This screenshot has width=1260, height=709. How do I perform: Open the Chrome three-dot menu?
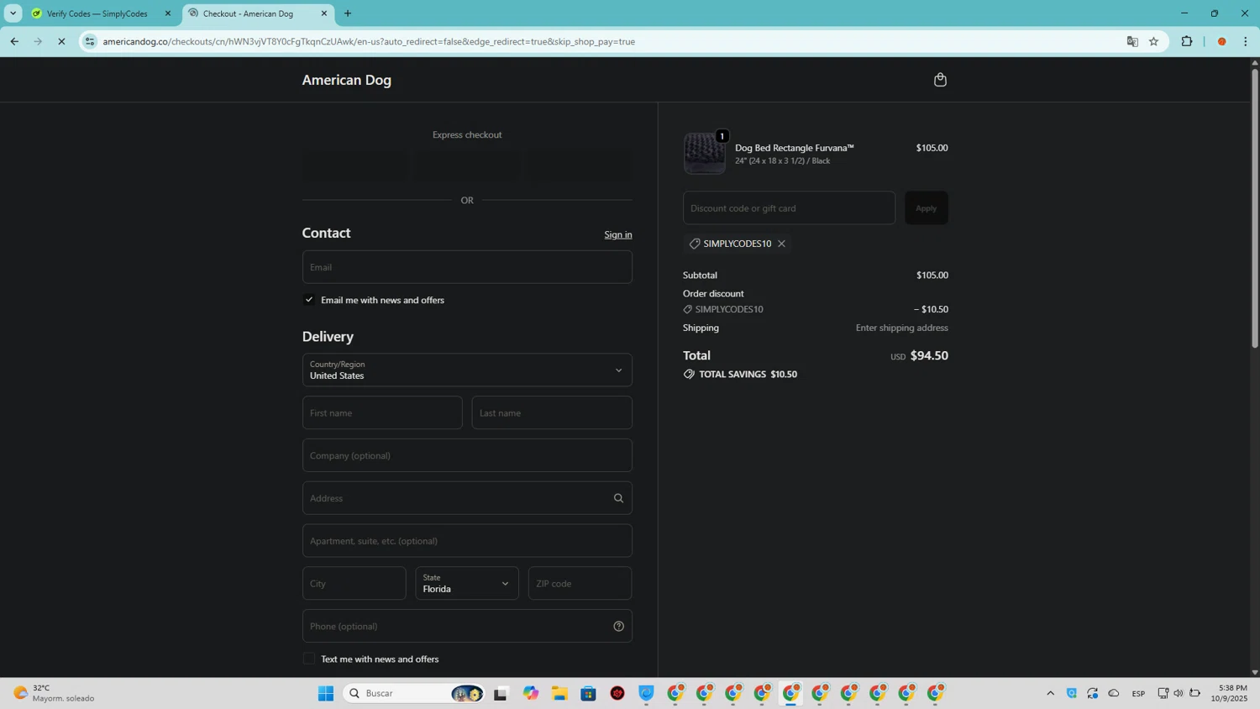[x=1245, y=41]
